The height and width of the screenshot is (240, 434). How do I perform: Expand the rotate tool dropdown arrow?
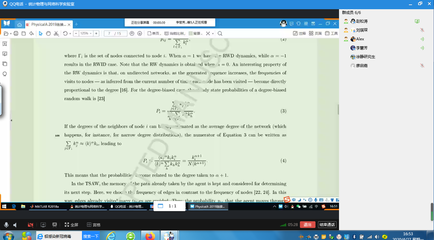70,34
